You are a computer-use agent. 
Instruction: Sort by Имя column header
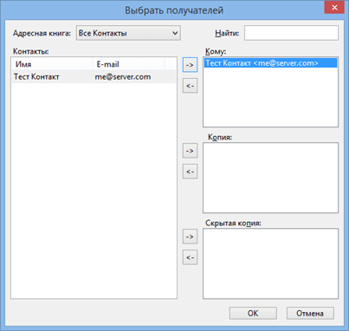[x=52, y=64]
